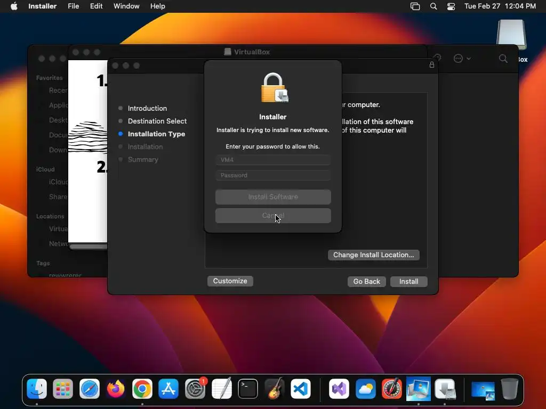Click the Install Software button
This screenshot has width=546, height=409.
[x=273, y=197]
